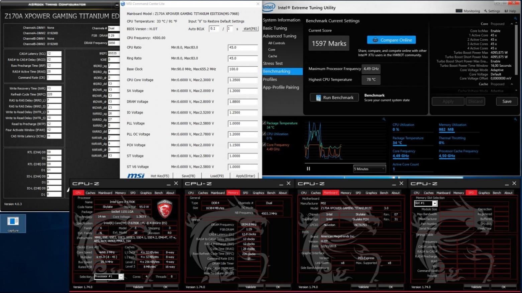This screenshot has height=293, width=522.
Task: Click the msi logo in Command Center footer
Action: click(136, 176)
